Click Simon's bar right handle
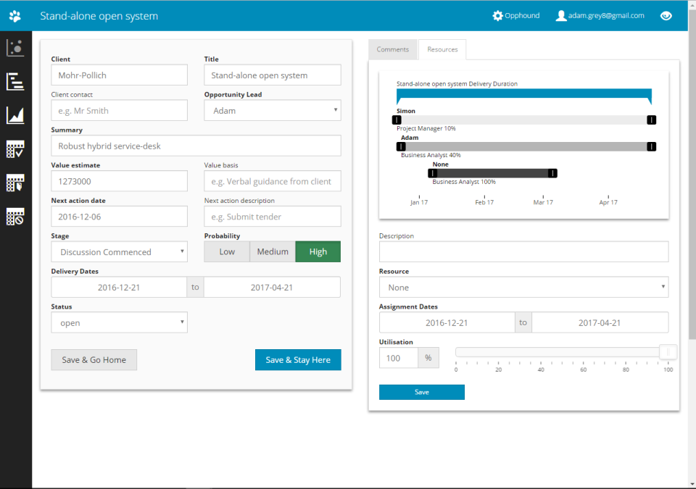This screenshot has height=489, width=696. 651,120
